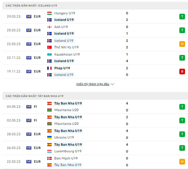Click the Turkey flag beside Thổ Nhĩ Kỳ U19
The image size is (188, 169).
[49, 47]
